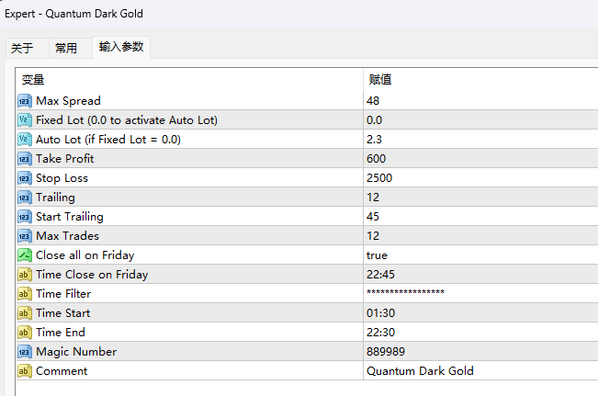Screen dimensions: 598x396
Task: Click the 变量 column header
Action: tap(34, 80)
